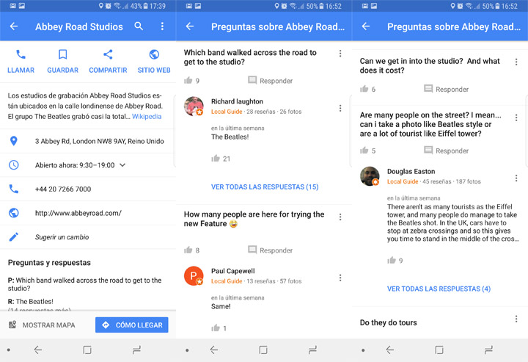This screenshot has width=528, height=362.
Task: Like the 'Can we get in' question with 6 likes
Action: (364, 89)
